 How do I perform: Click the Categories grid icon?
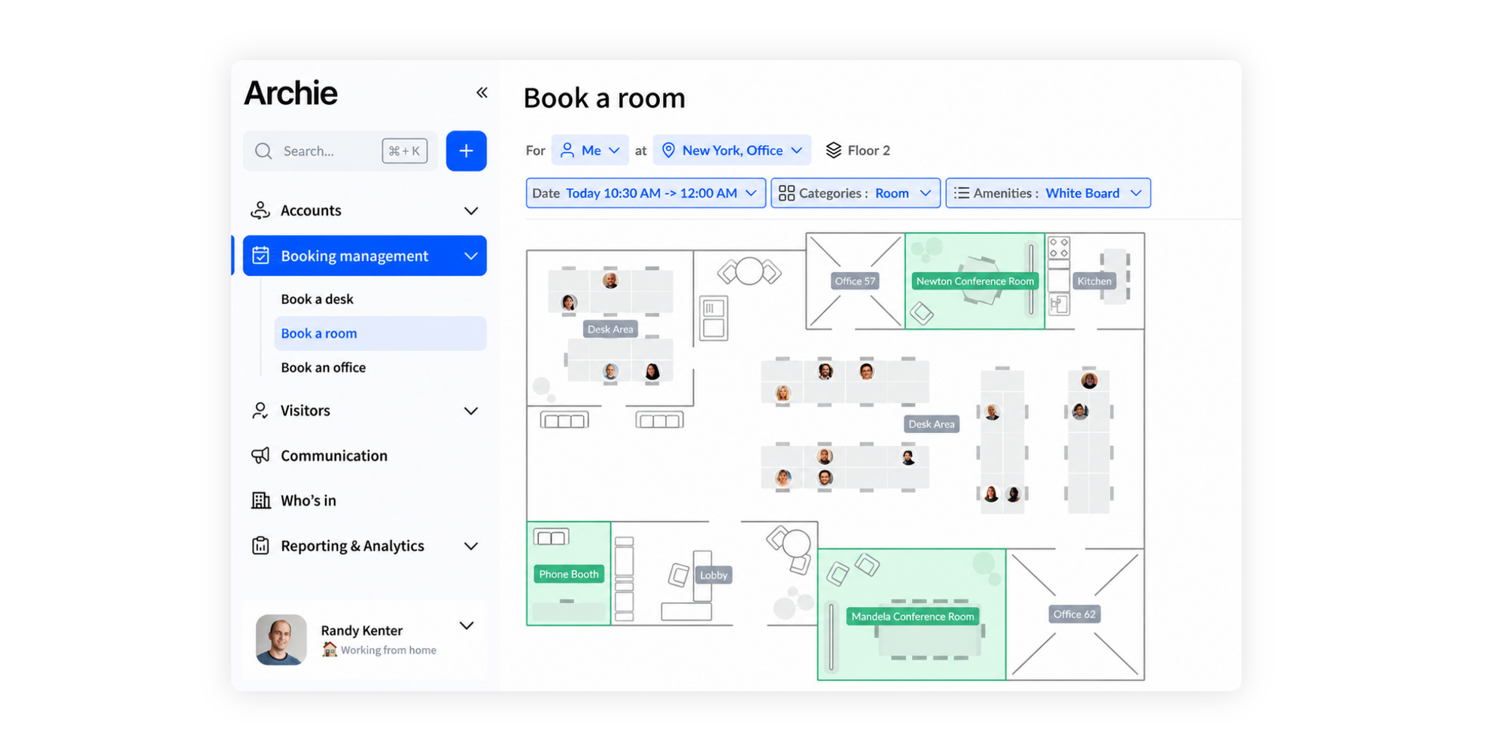[786, 193]
